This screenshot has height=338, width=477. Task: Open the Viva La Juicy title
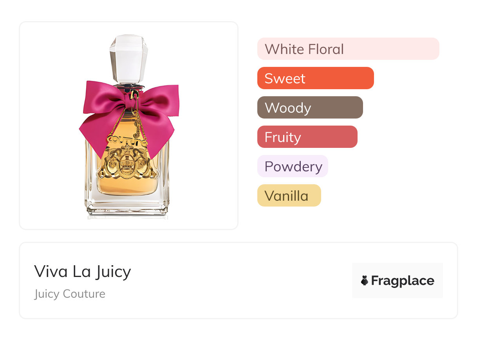click(83, 271)
